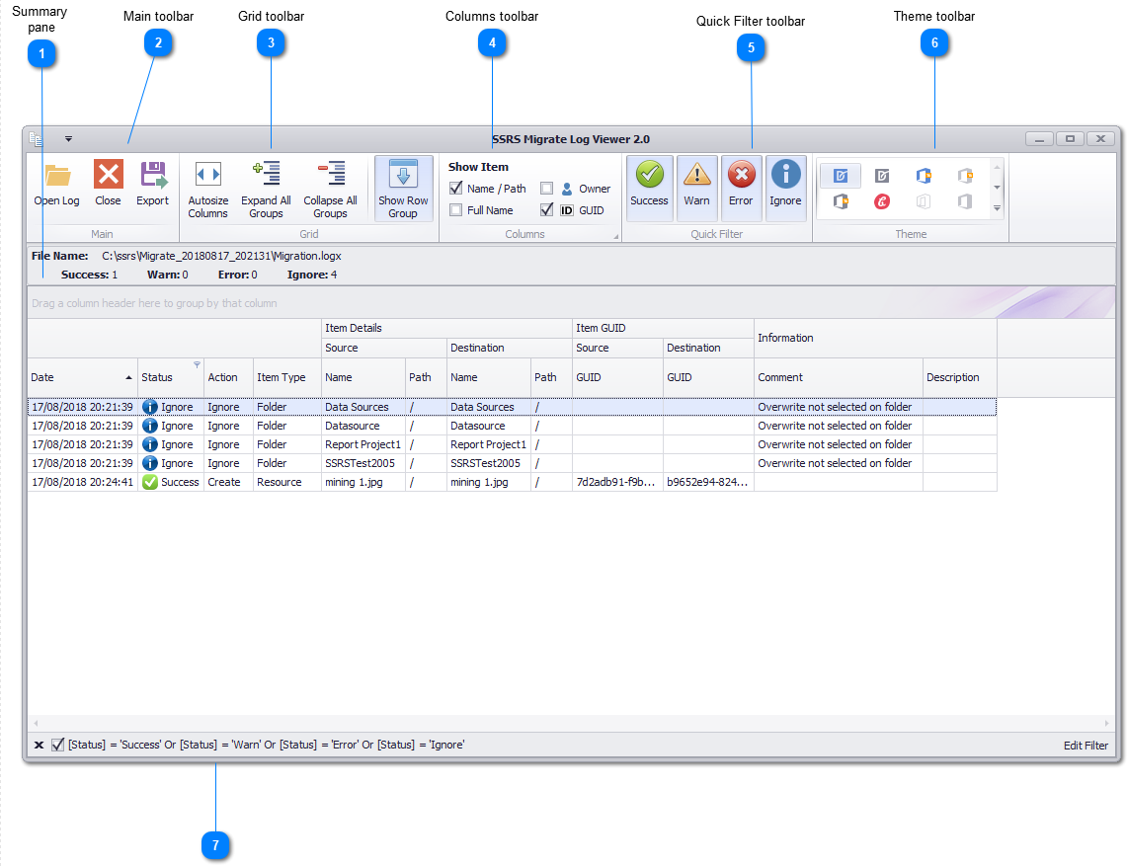Select the 'Resource' item type cell
Image resolution: width=1127 pixels, height=866 pixels.
click(x=286, y=482)
